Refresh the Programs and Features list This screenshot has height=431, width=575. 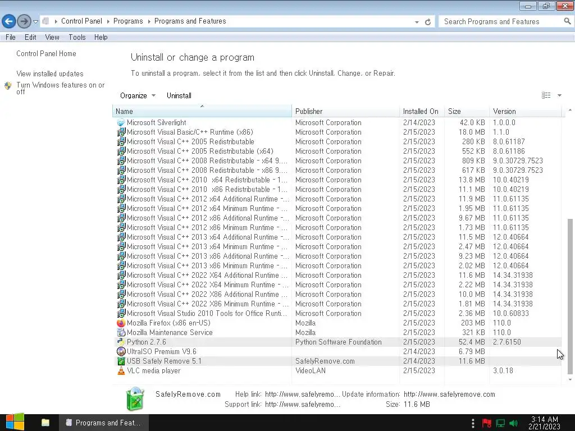pyautogui.click(x=427, y=22)
